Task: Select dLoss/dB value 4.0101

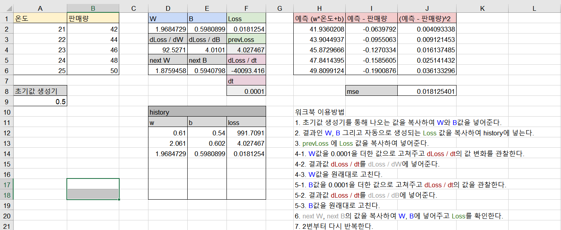Action: [207, 50]
